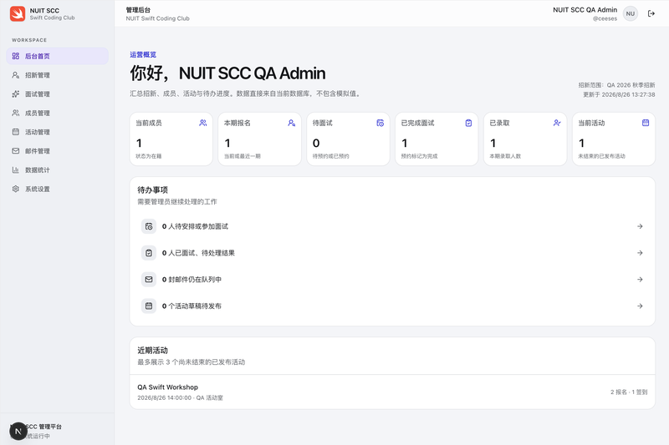
Task: Click the 管理后台 header title
Action: pyautogui.click(x=138, y=10)
